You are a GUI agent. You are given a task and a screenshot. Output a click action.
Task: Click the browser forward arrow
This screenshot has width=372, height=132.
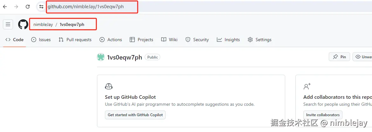(16, 7)
